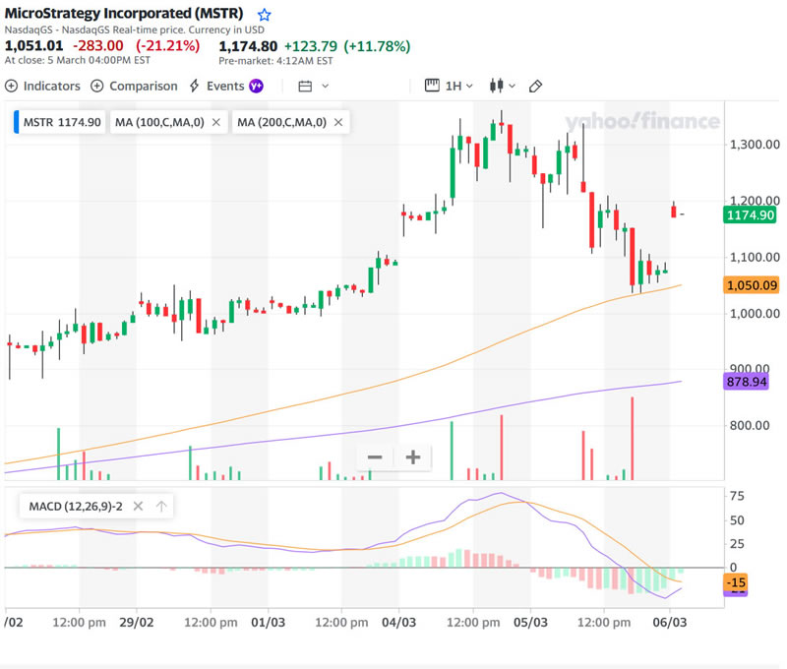Move the MACD panel up with arrow
This screenshot has height=669, width=787.
[161, 507]
